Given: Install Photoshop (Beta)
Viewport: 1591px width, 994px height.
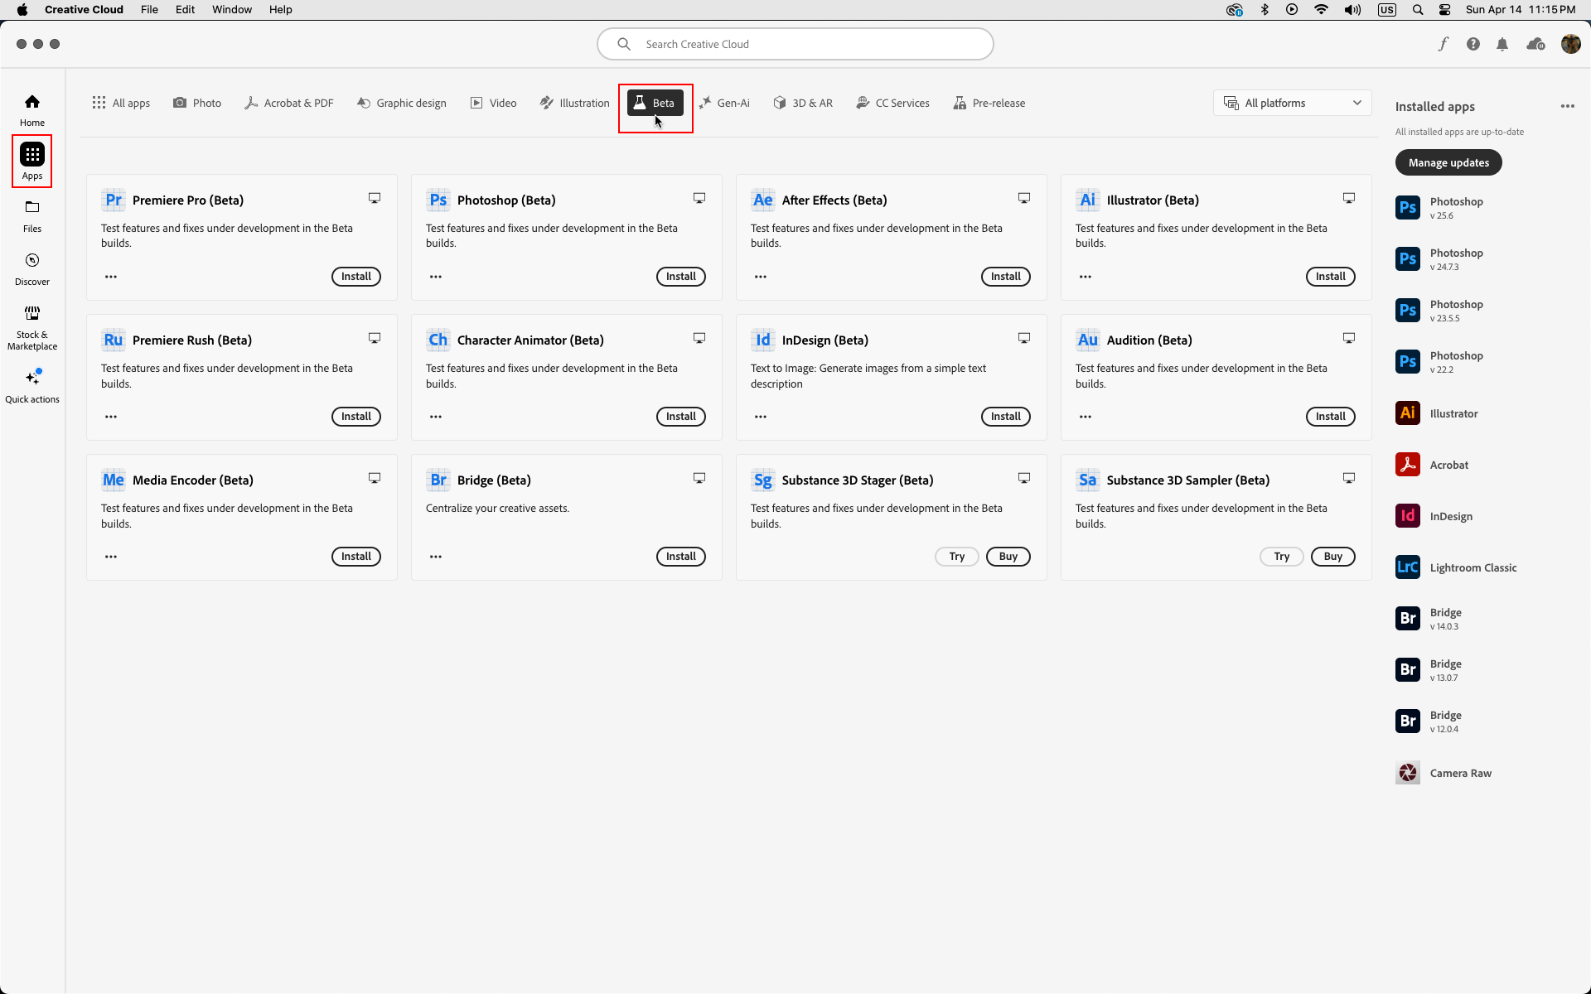Looking at the screenshot, I should [680, 276].
